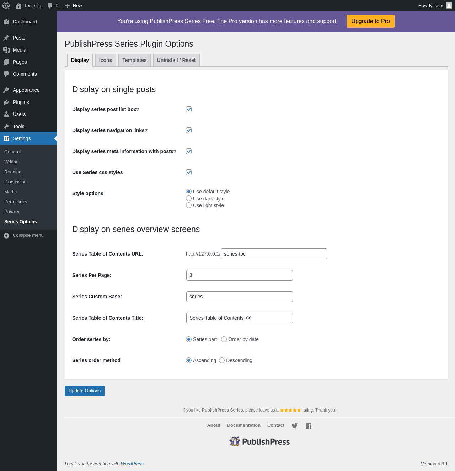Screen dimensions: 455x471
Task: Click the Twitter icon in footer
Action: tap(295, 426)
